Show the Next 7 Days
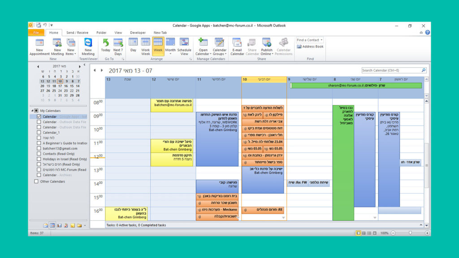 [118, 46]
